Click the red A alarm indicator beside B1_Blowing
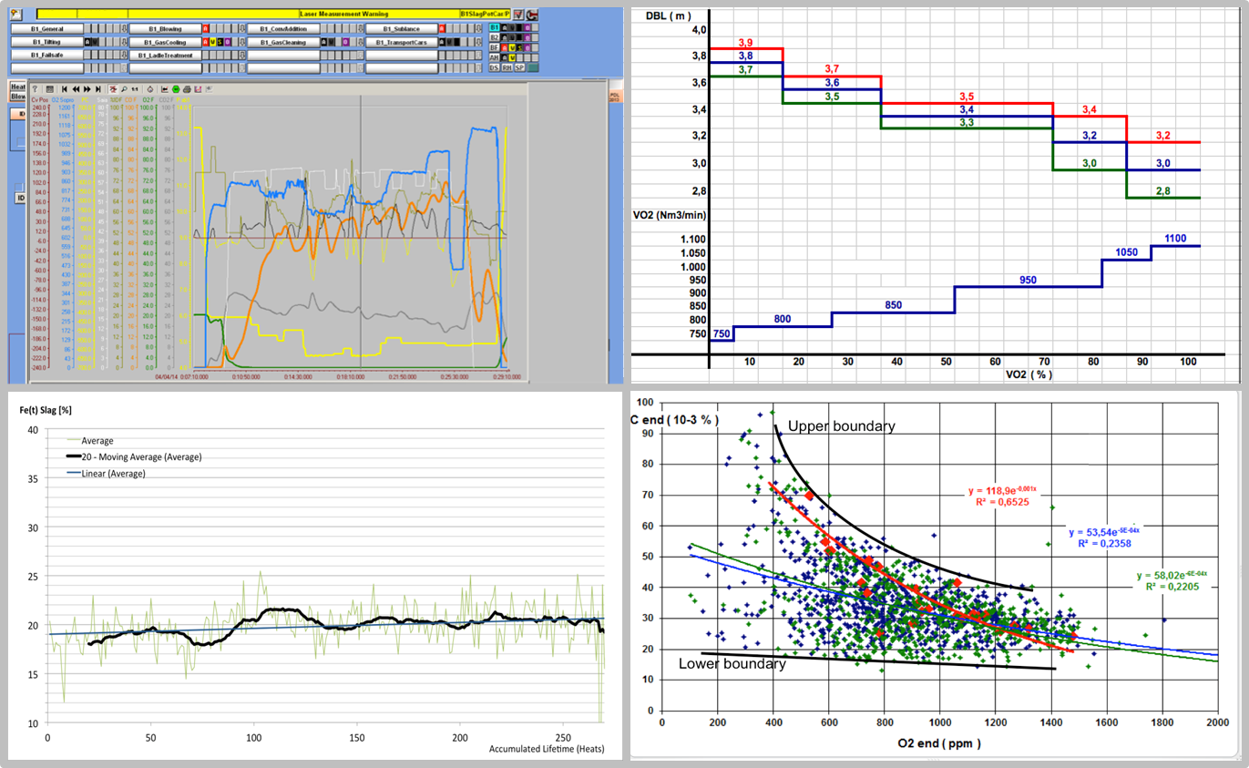1249x768 pixels. click(x=206, y=29)
